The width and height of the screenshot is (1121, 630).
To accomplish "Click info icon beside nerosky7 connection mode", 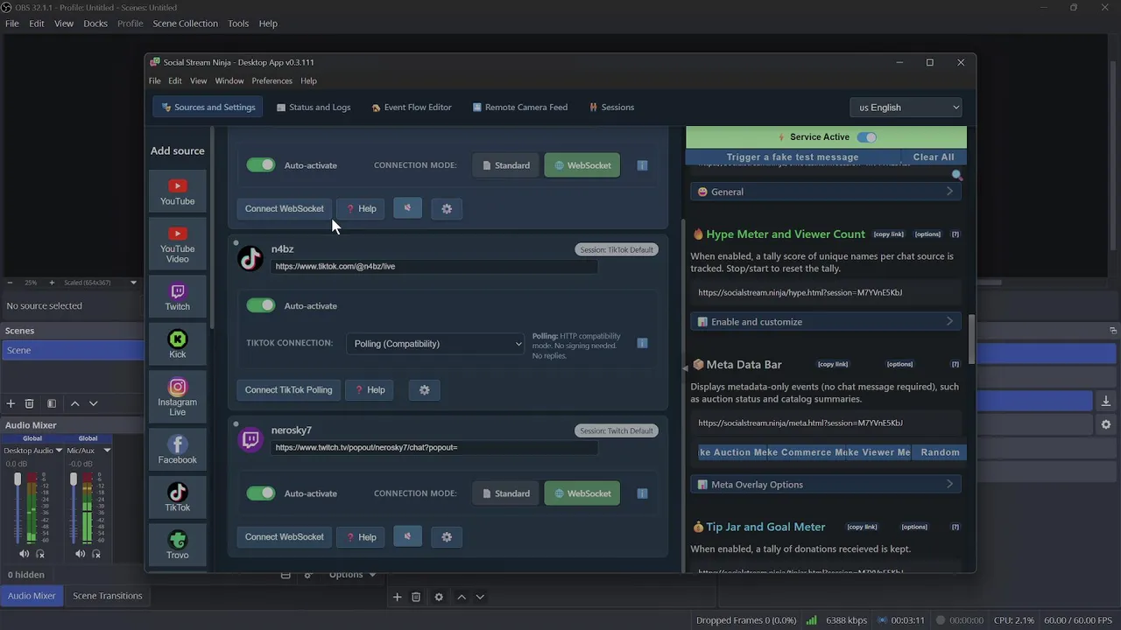I will (642, 493).
